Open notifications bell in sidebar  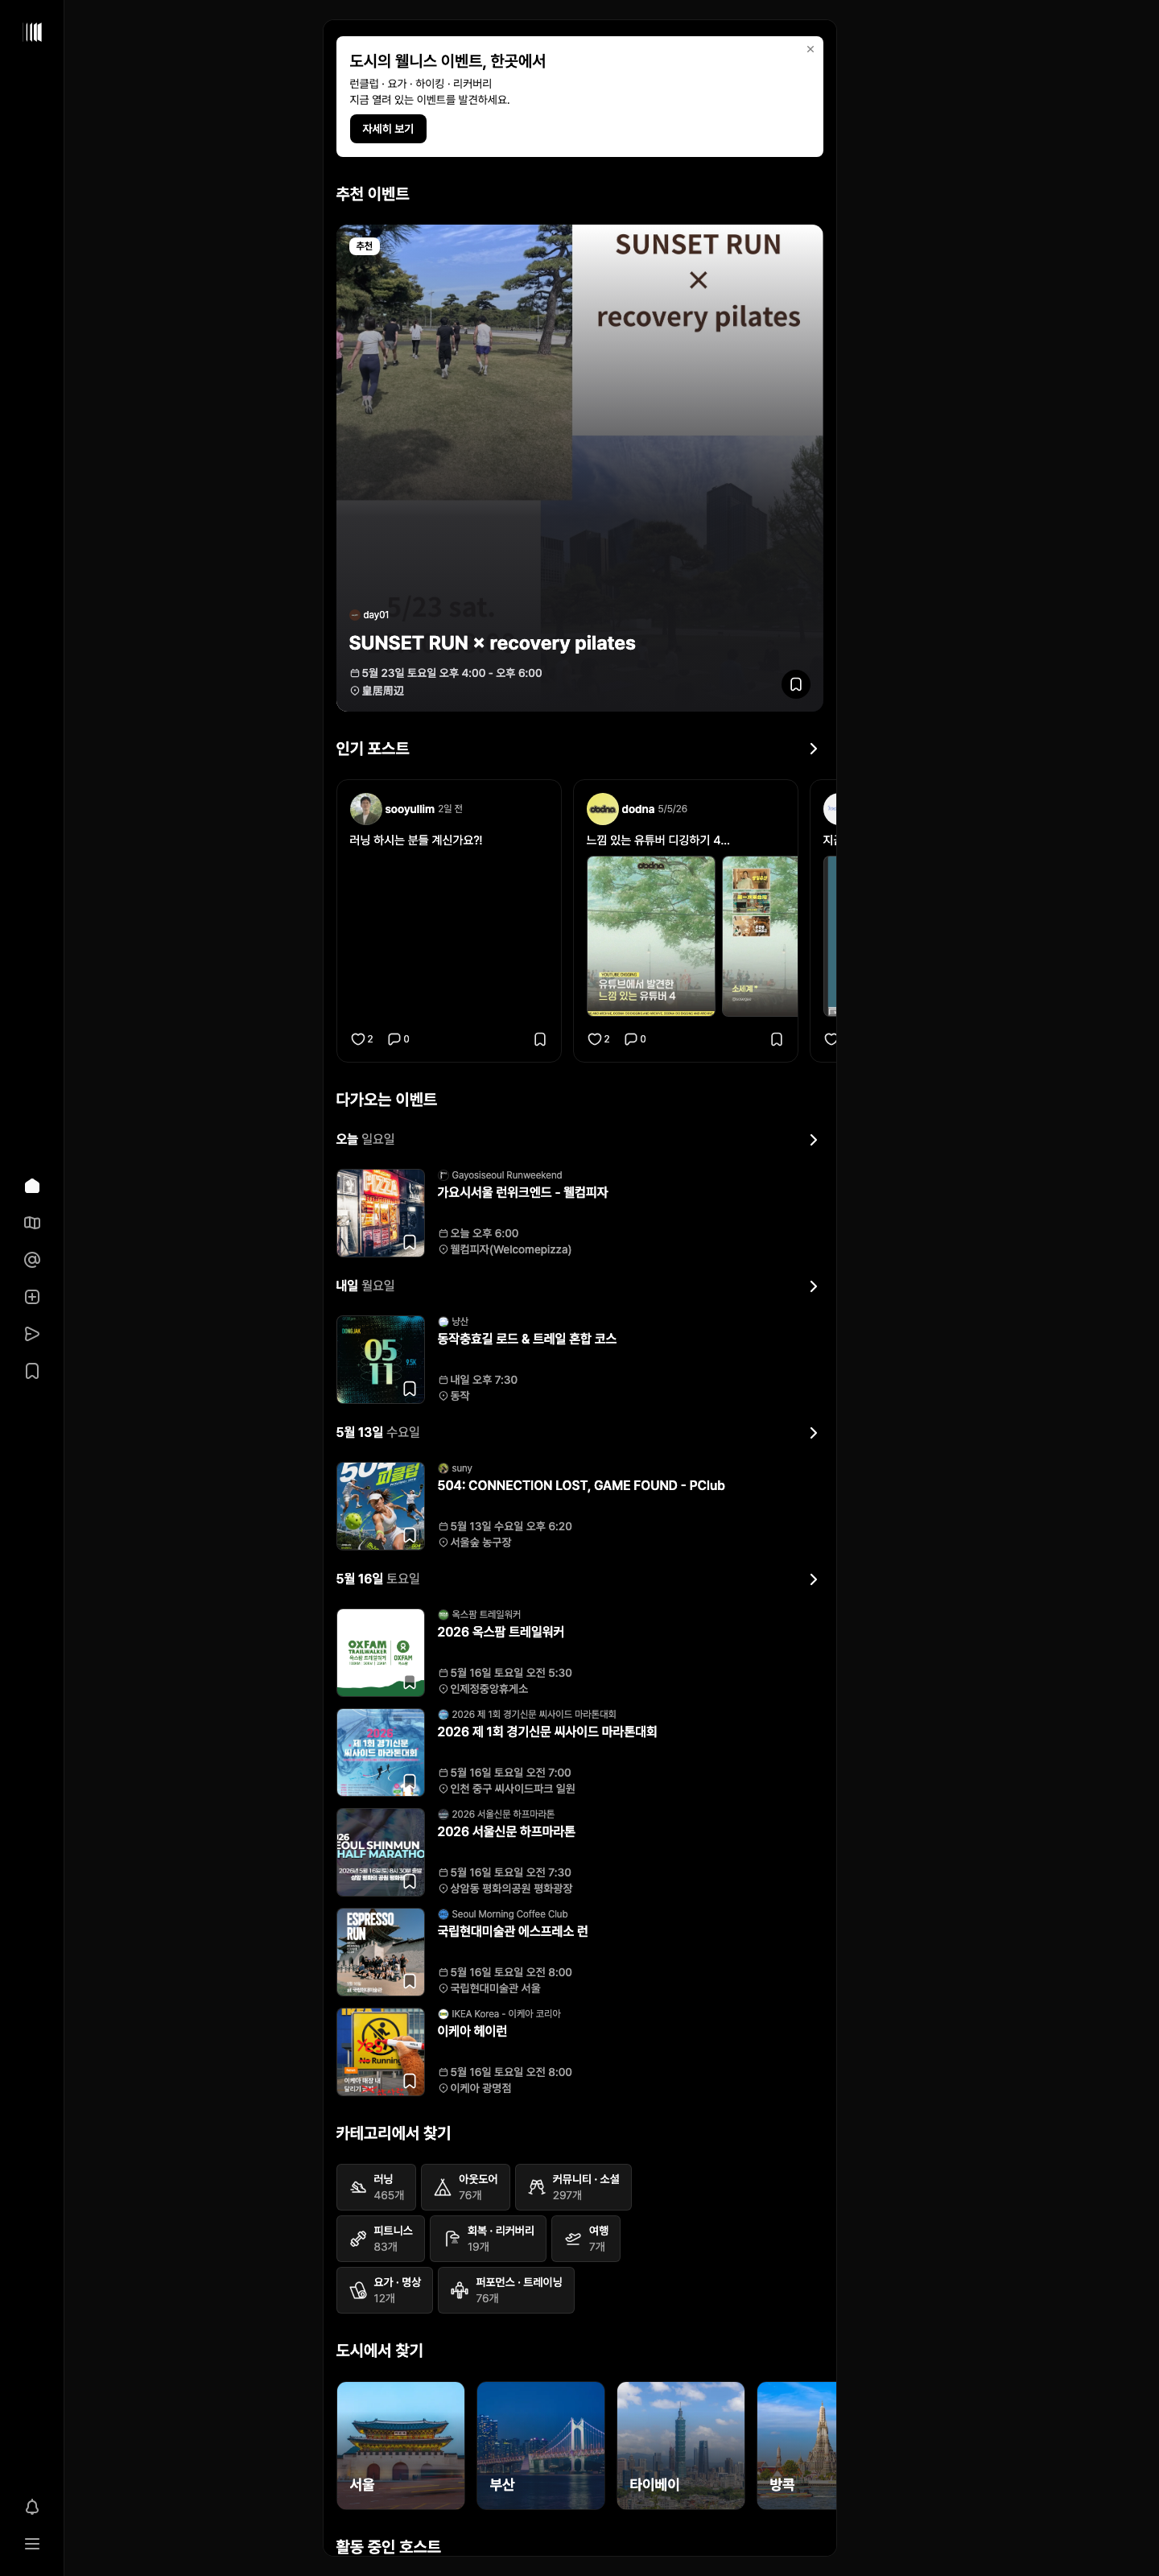point(32,2506)
